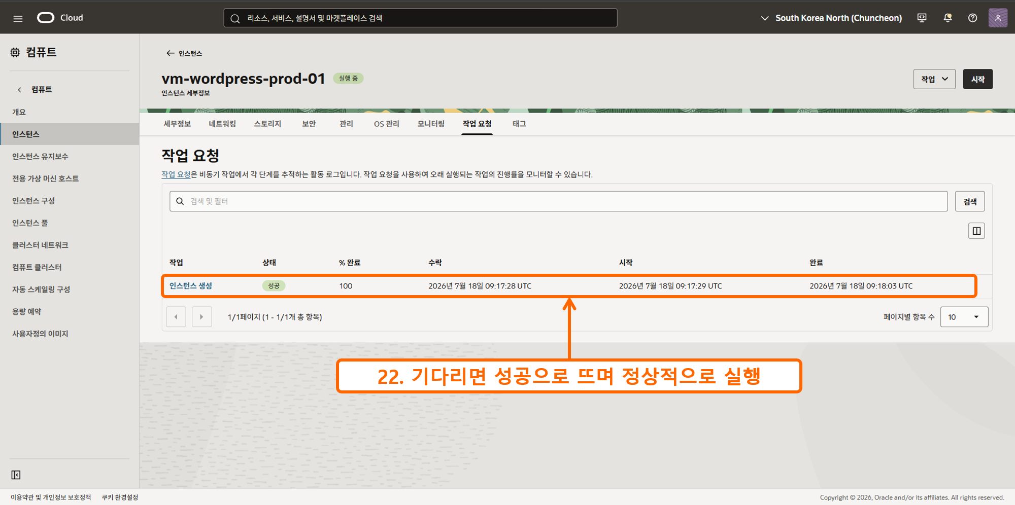Switch to the 스토리지 tab
This screenshot has width=1015, height=505.
click(267, 124)
